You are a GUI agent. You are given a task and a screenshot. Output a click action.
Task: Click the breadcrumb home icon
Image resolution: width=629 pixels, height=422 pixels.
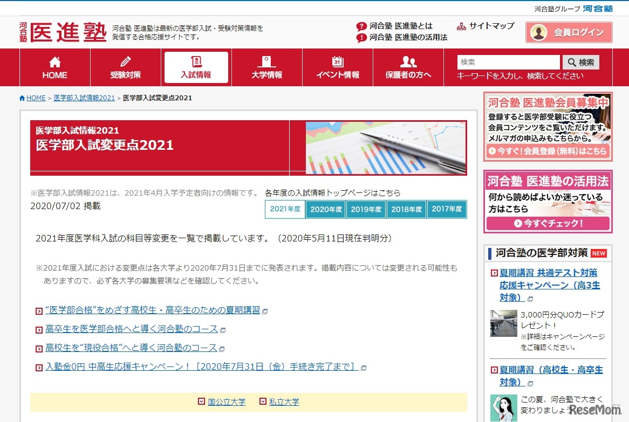pyautogui.click(x=22, y=98)
